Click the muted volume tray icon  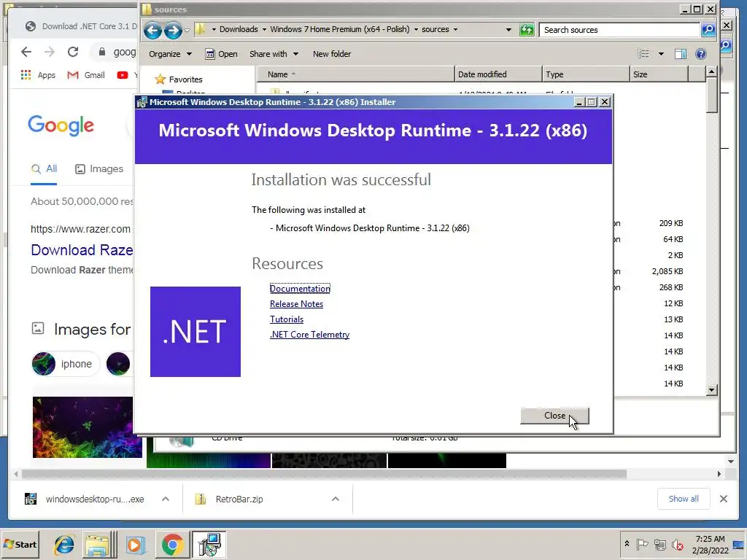pyautogui.click(x=677, y=544)
